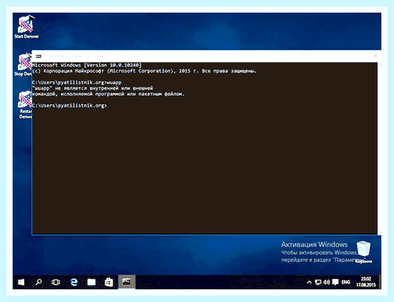
Task: Open taskbar search magnifier
Action: click(x=38, y=282)
